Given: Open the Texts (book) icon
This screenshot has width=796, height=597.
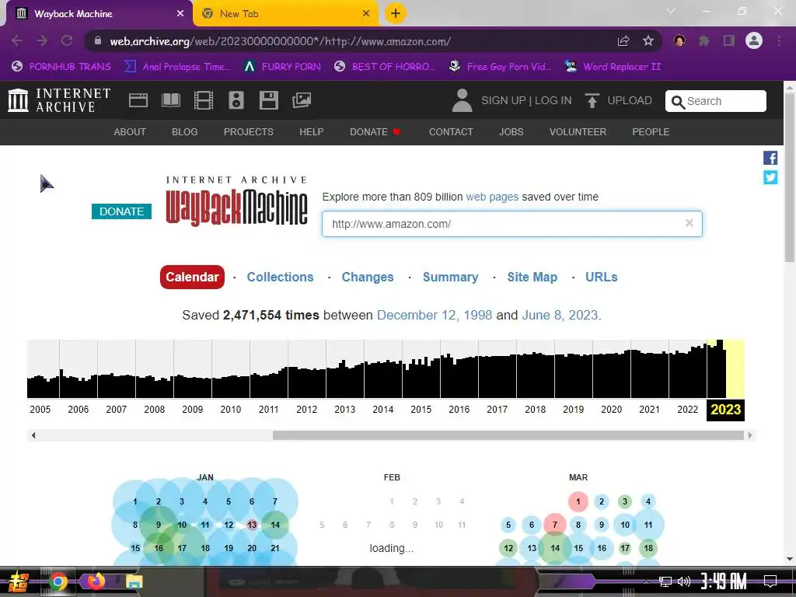Looking at the screenshot, I should pos(170,100).
